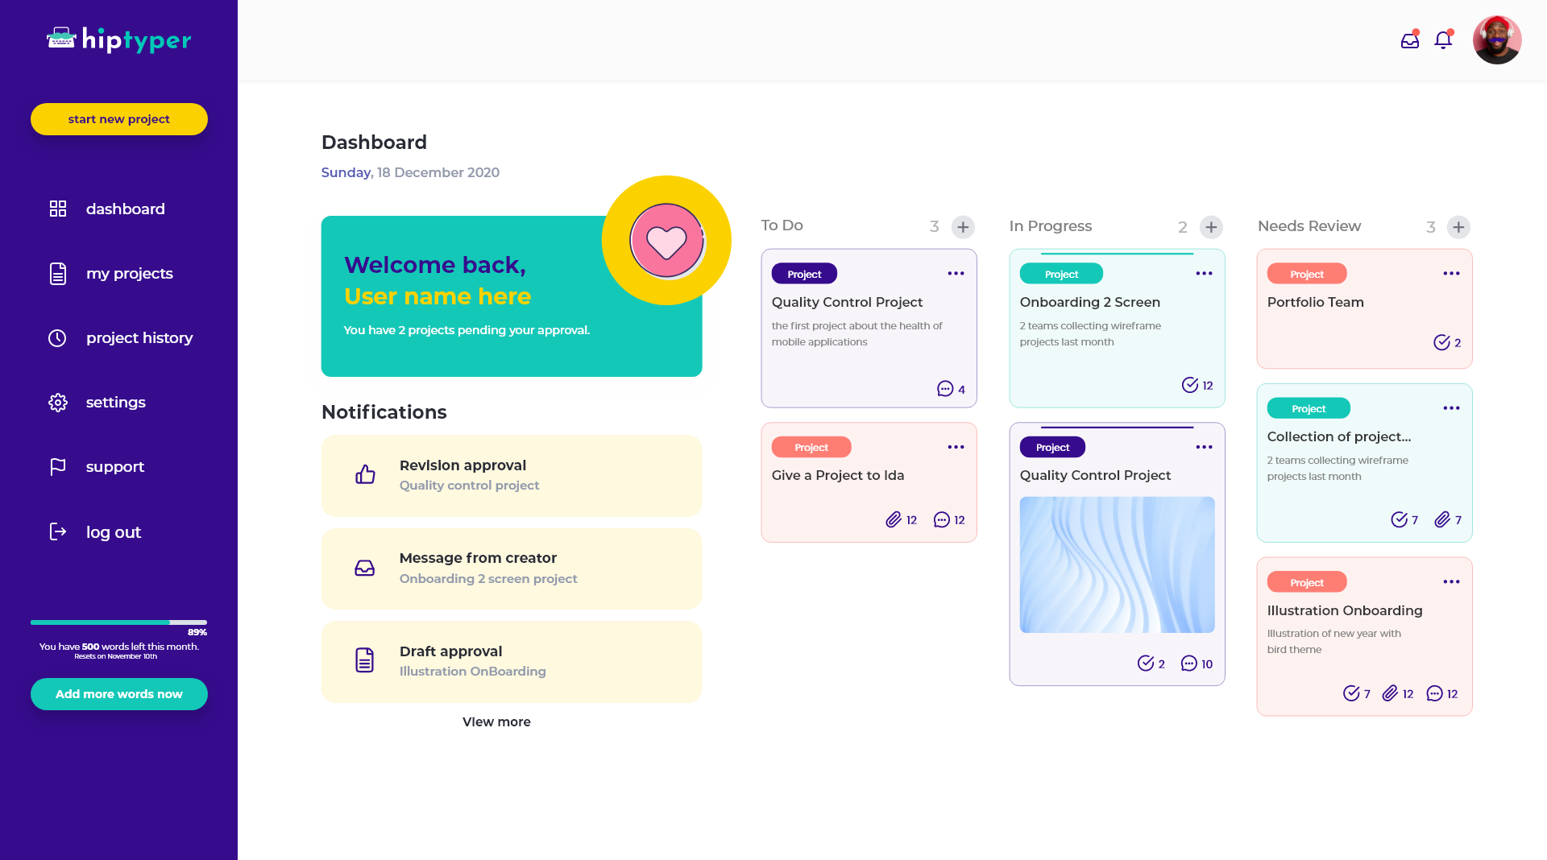Screen dimensions: 1547x860
Task: Click the dashboard grid icon
Action: [58, 209]
